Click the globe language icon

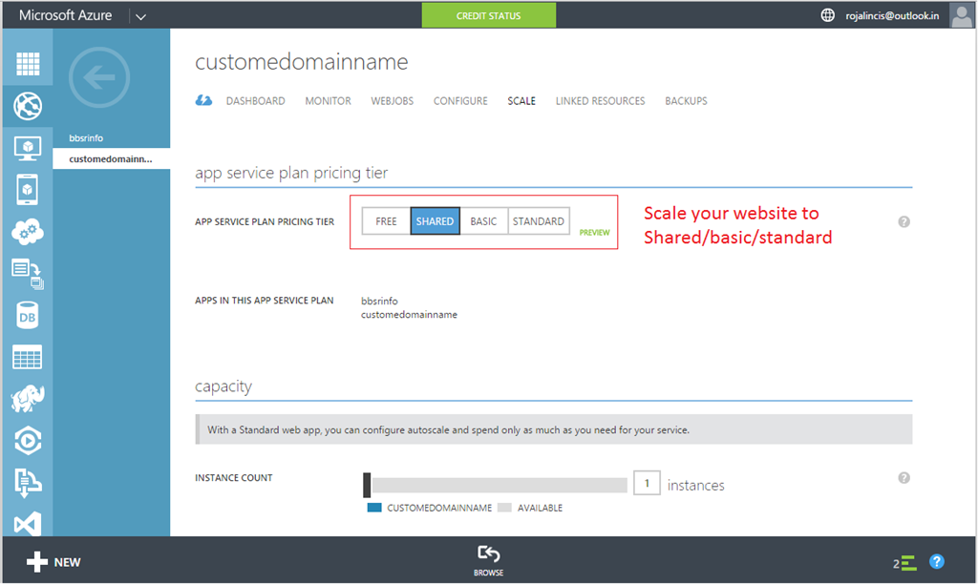[x=828, y=15]
